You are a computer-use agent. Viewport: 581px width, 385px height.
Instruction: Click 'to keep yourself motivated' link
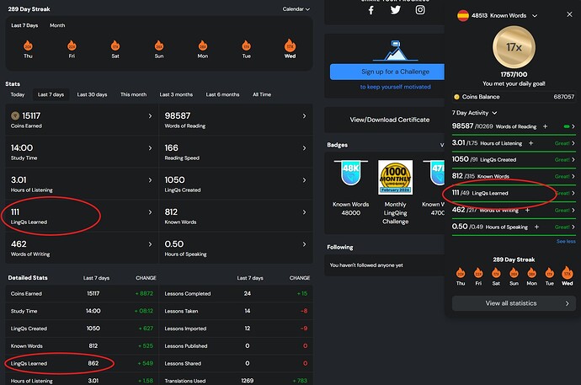pos(396,87)
